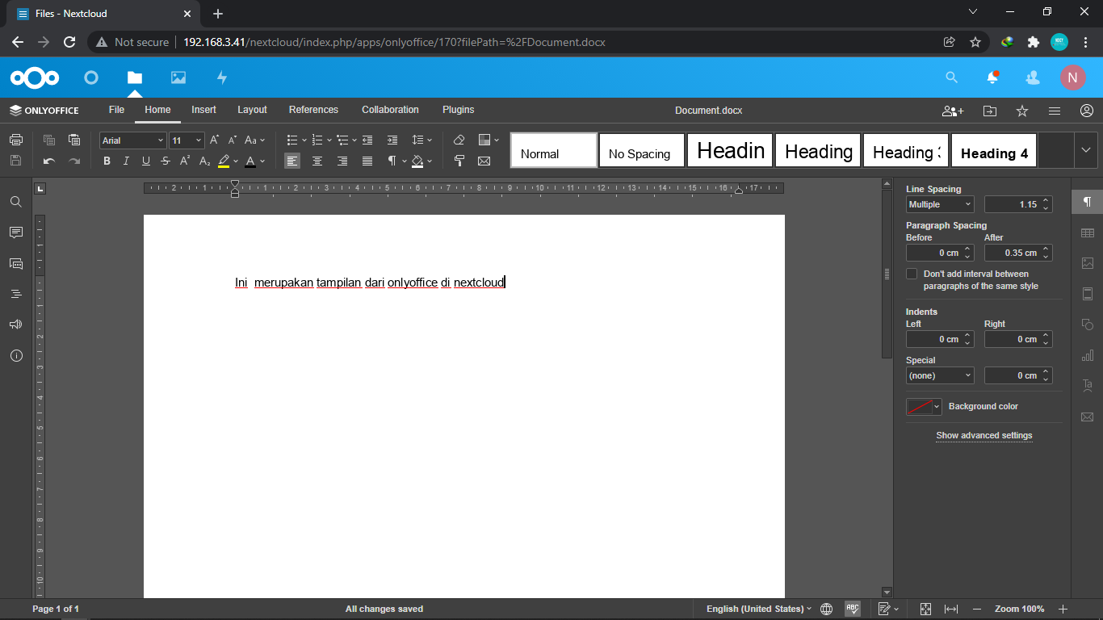Switch to the Layout tab

tap(252, 110)
